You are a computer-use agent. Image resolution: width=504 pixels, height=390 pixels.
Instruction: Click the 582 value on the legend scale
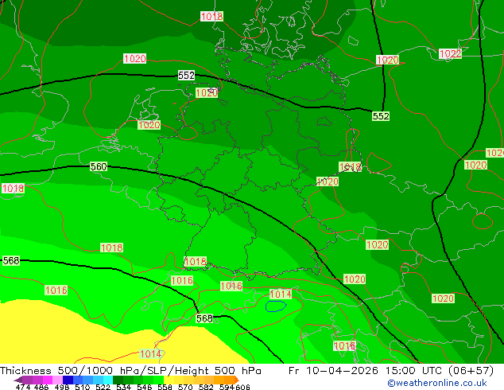point(206,387)
